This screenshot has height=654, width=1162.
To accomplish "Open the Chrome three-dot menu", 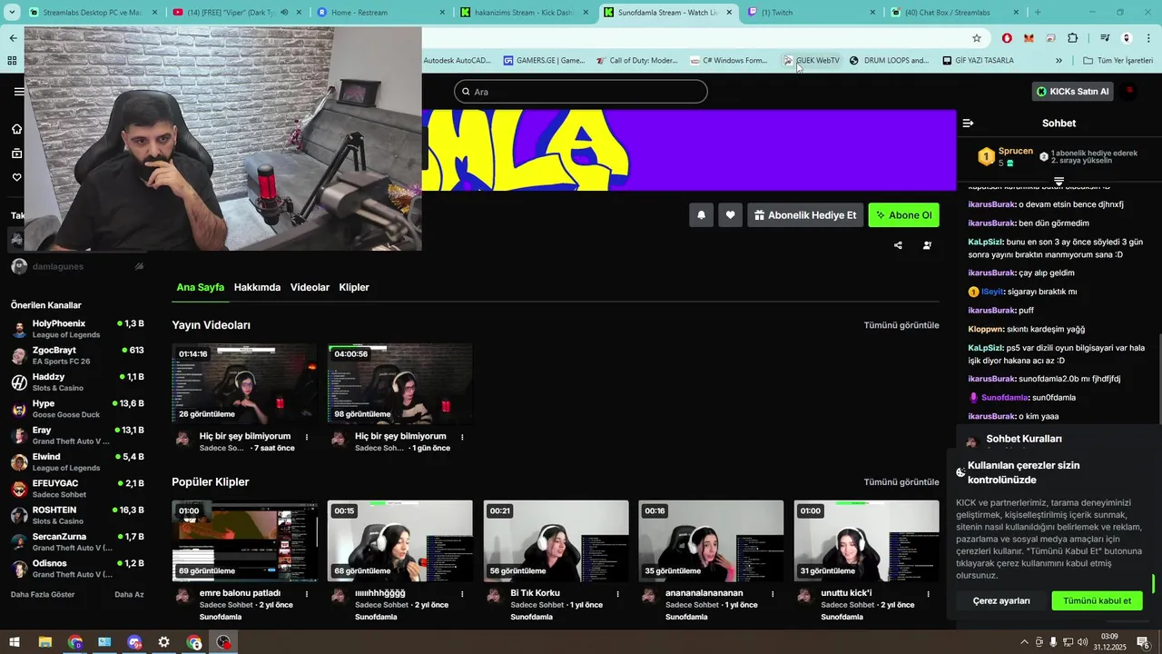I will (x=1148, y=38).
